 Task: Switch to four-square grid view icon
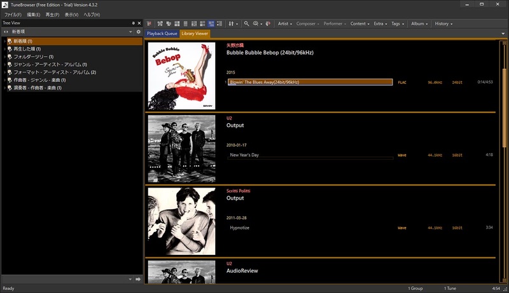[x=177, y=24]
